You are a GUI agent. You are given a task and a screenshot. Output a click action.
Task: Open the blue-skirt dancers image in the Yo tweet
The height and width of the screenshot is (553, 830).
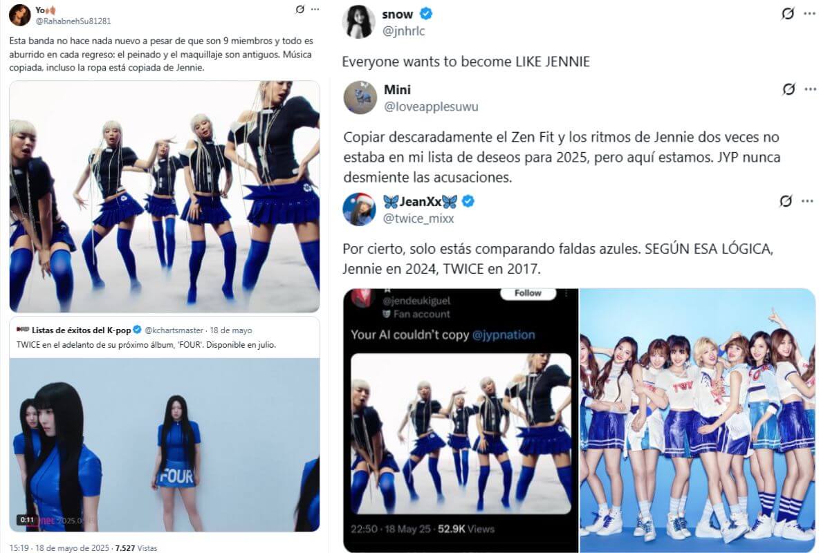pyautogui.click(x=165, y=196)
